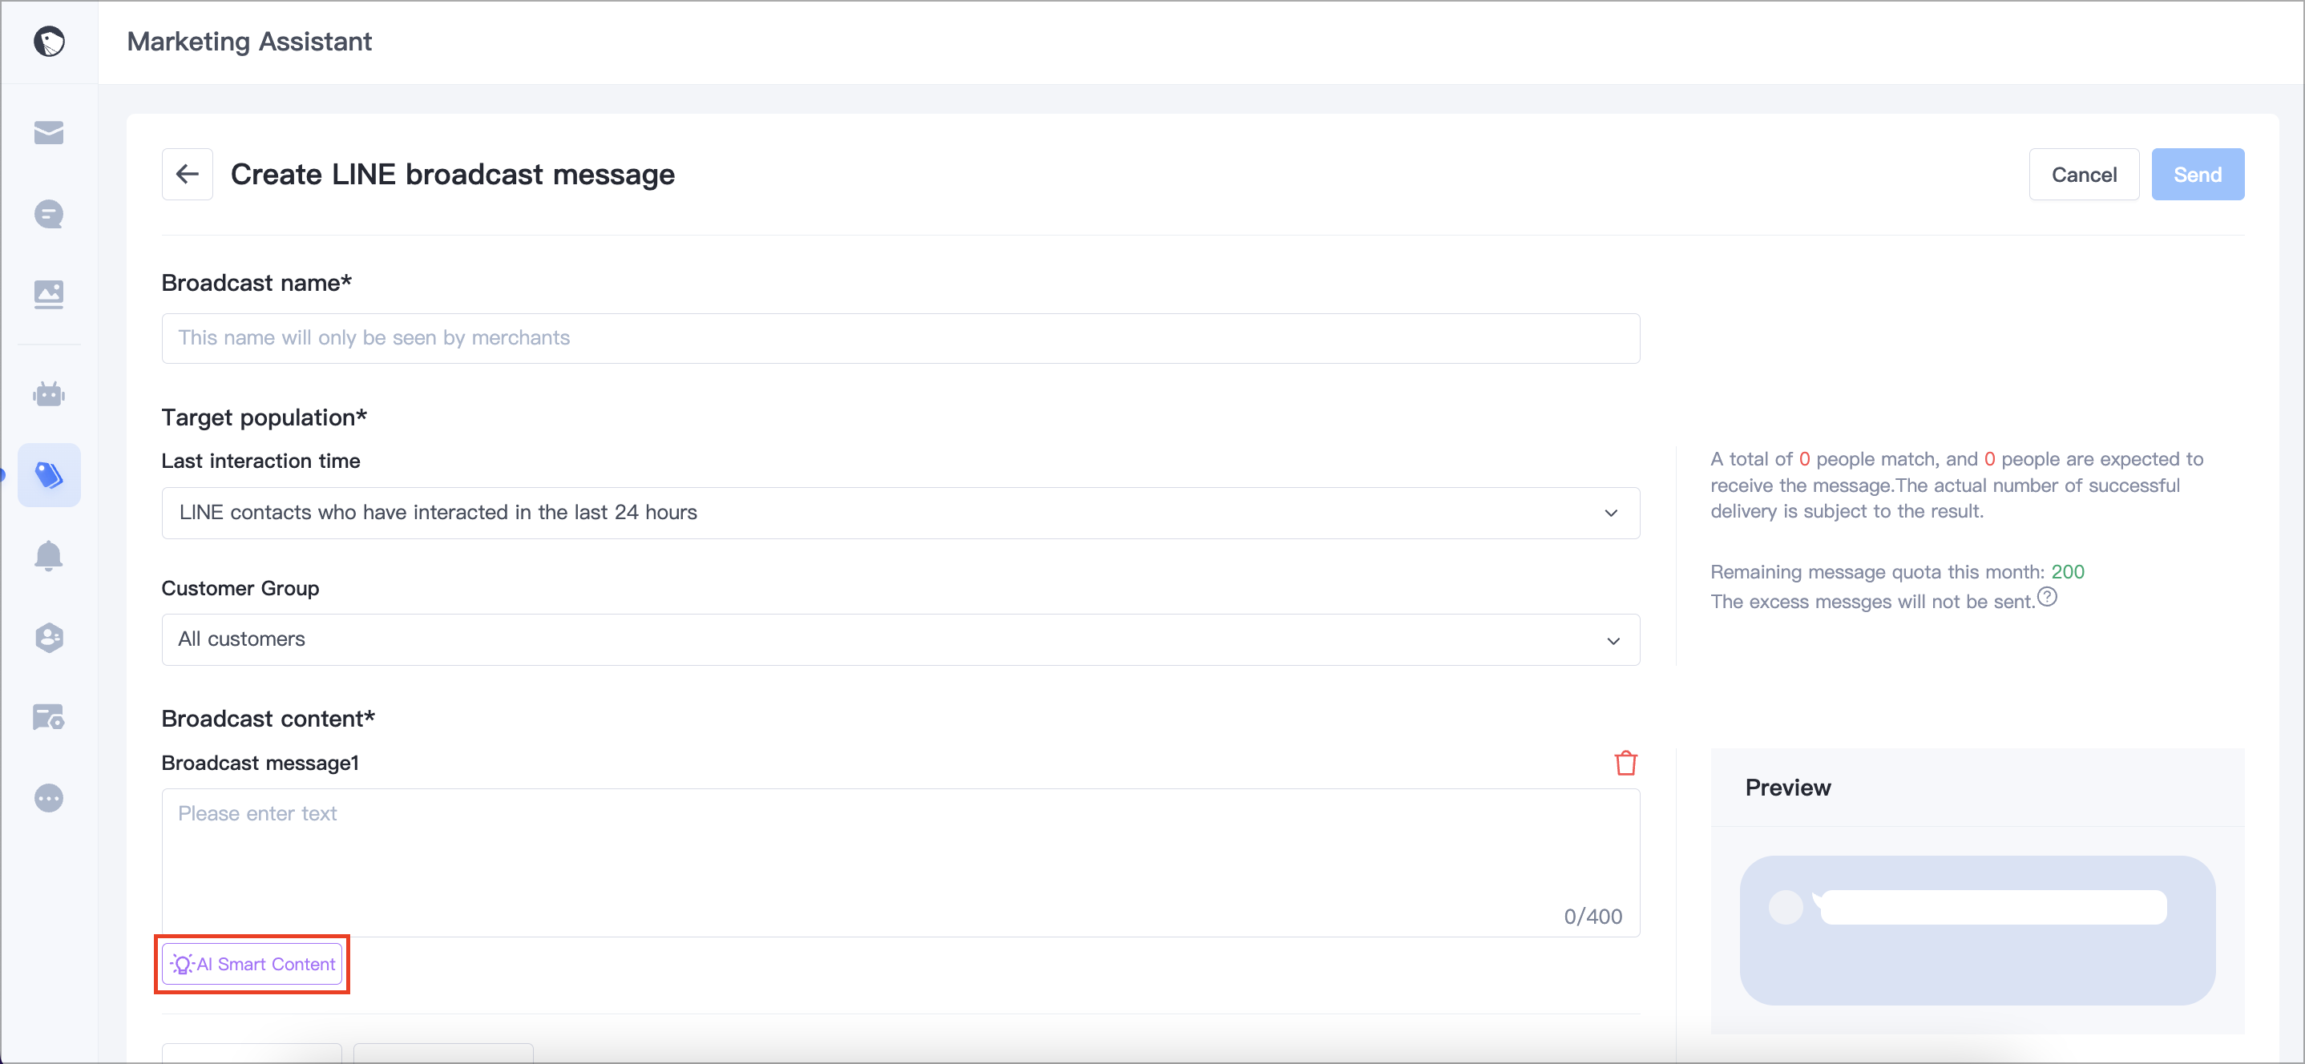The height and width of the screenshot is (1064, 2305).
Task: Click the remaining quota value 200
Action: pyautogui.click(x=2068, y=572)
